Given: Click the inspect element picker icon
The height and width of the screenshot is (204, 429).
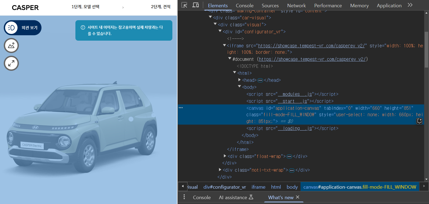Looking at the screenshot, I should point(184,5).
